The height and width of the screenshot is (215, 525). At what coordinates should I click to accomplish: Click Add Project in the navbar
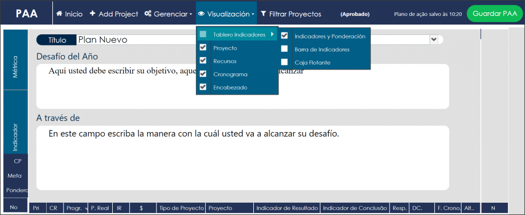[114, 14]
